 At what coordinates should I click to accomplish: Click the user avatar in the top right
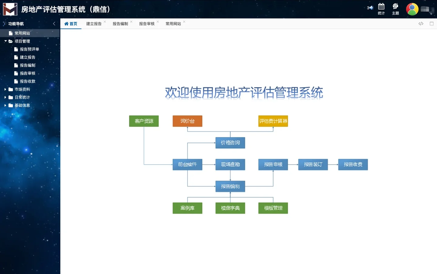point(412,9)
